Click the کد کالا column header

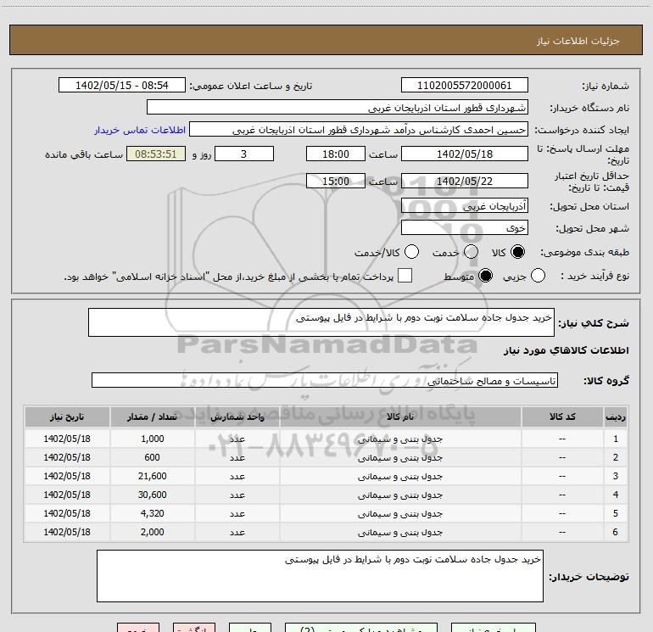click(x=562, y=417)
